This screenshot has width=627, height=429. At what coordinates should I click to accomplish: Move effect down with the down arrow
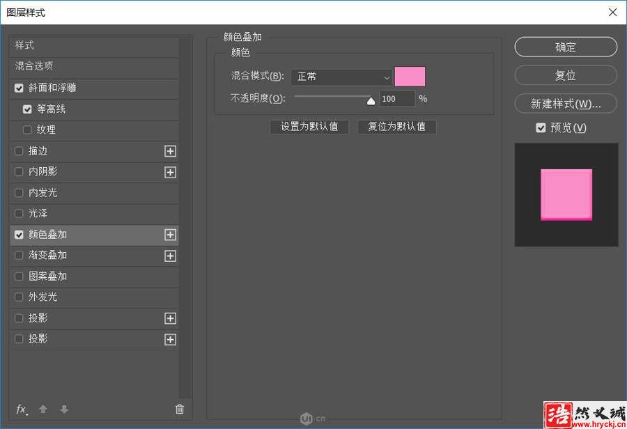(x=64, y=409)
